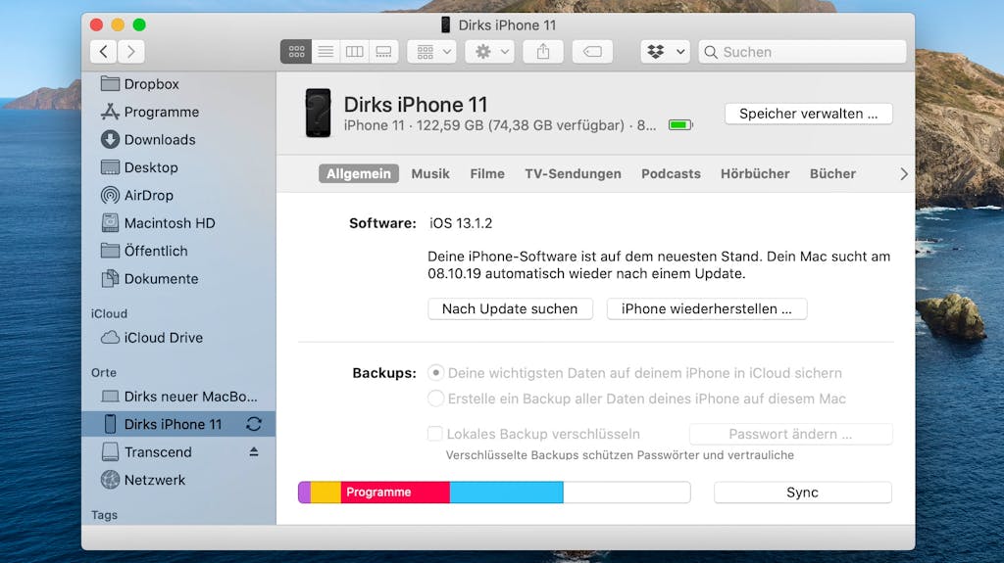Click the window title Dirks iPhone 11

[507, 24]
